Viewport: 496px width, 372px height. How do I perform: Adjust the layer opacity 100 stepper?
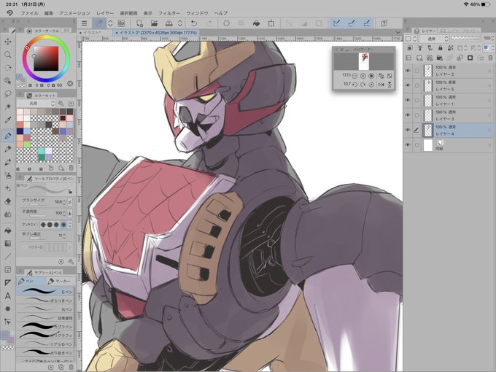[492, 38]
